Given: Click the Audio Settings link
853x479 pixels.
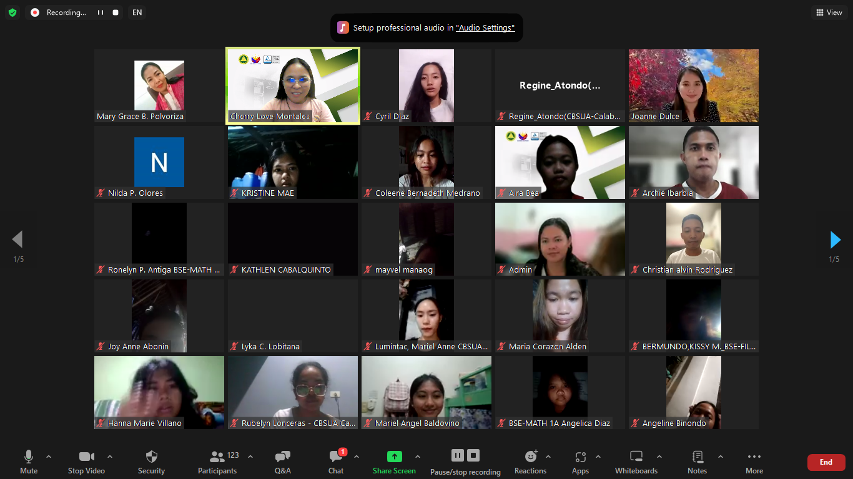Looking at the screenshot, I should click(485, 28).
